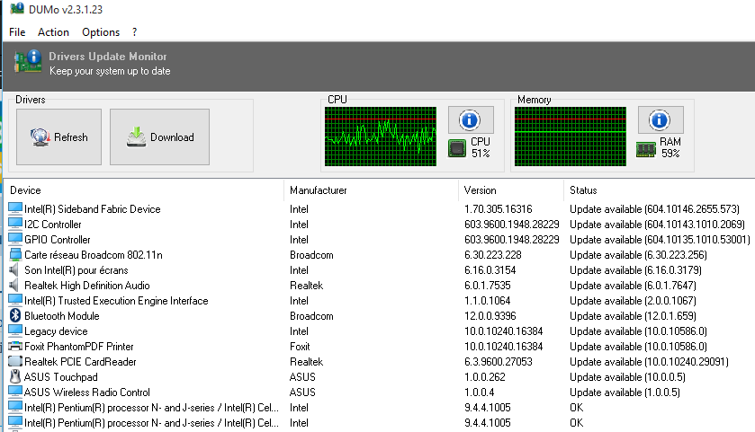This screenshot has width=755, height=432.
Task: Select Intel(R) Sideband Fabric Device row text
Action: coord(93,209)
